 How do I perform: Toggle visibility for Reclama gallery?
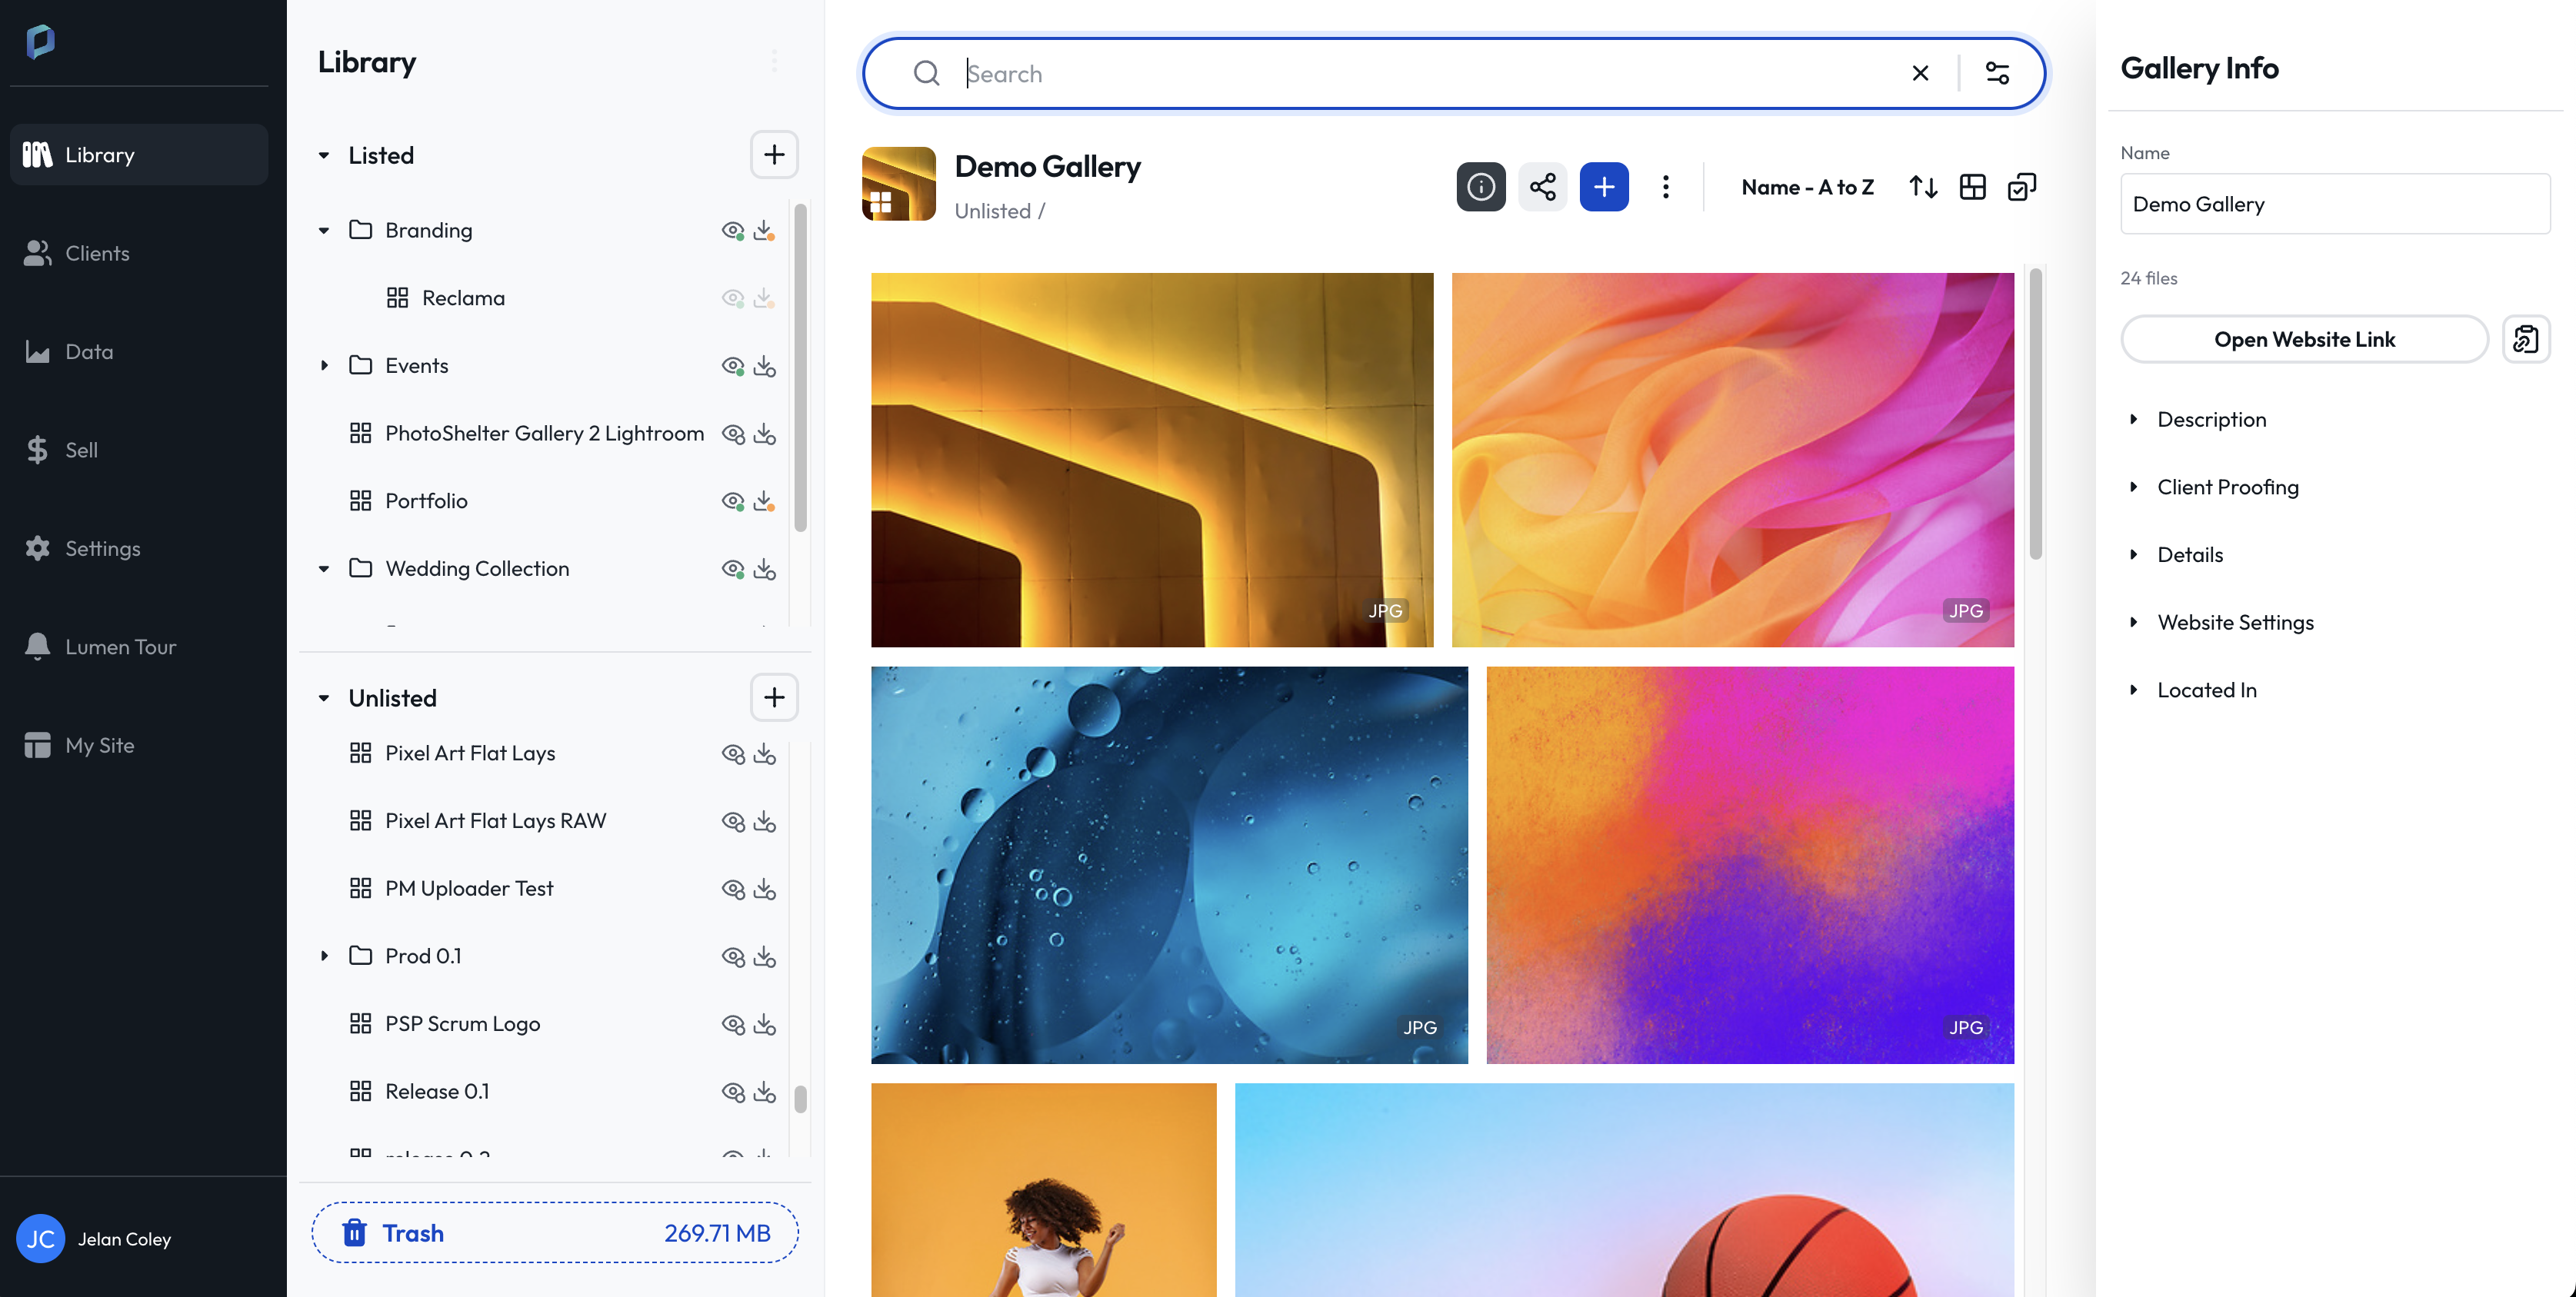733,298
